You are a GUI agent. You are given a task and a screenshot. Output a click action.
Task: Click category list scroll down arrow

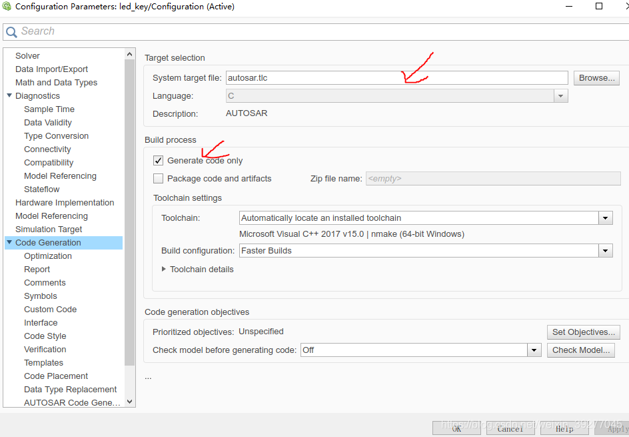click(x=129, y=401)
